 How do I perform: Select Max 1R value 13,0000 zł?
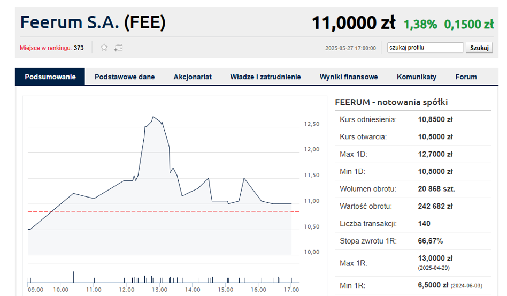pyautogui.click(x=435, y=258)
